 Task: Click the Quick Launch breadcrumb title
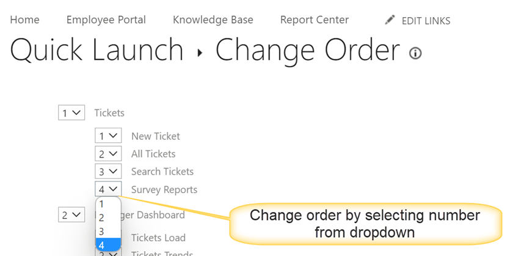pyautogui.click(x=97, y=50)
